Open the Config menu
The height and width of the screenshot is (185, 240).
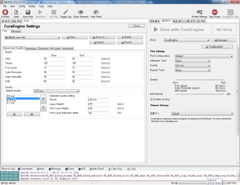[22, 6]
